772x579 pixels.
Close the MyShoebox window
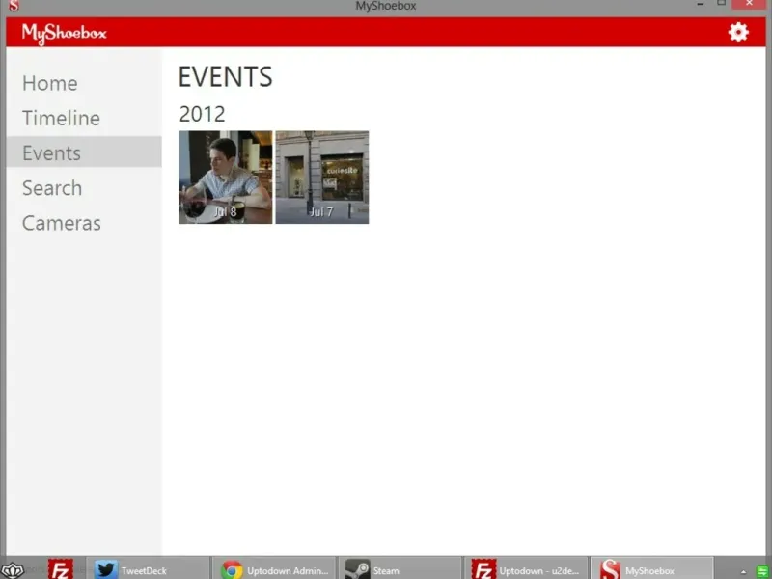tap(749, 4)
